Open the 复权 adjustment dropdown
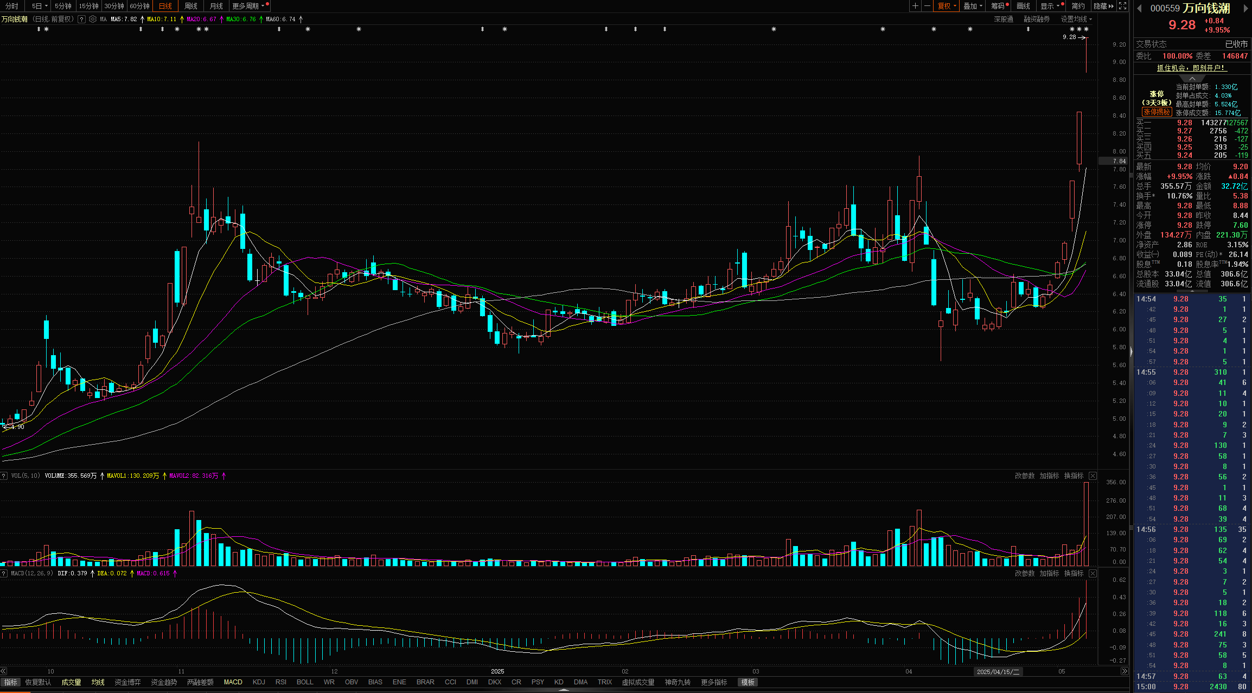The height and width of the screenshot is (693, 1252). pyautogui.click(x=947, y=6)
